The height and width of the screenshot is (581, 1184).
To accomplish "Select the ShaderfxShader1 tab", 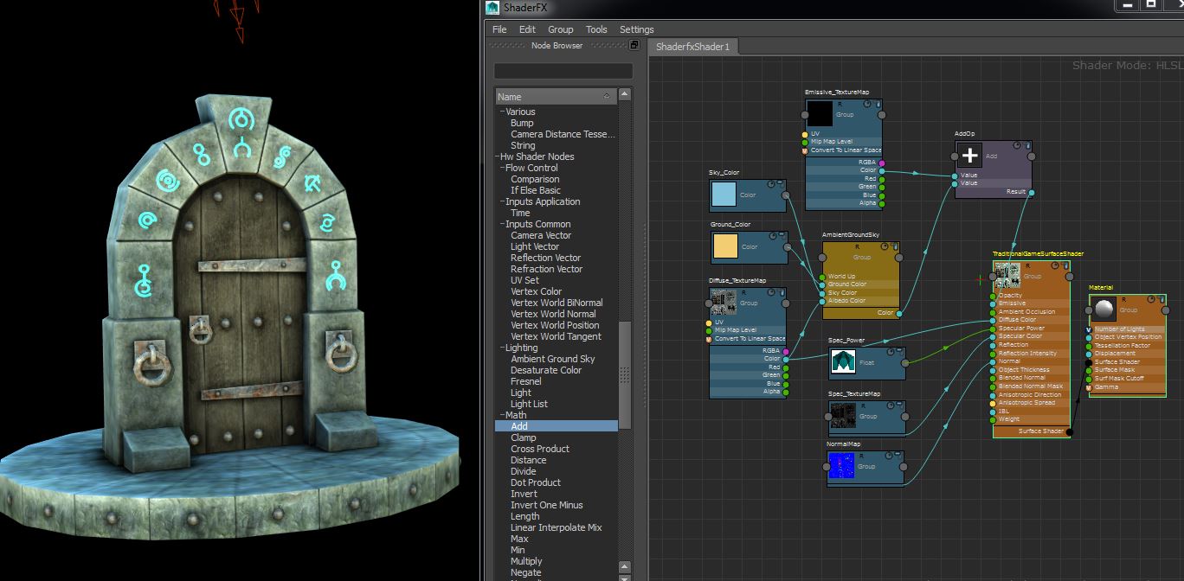I will coord(692,48).
